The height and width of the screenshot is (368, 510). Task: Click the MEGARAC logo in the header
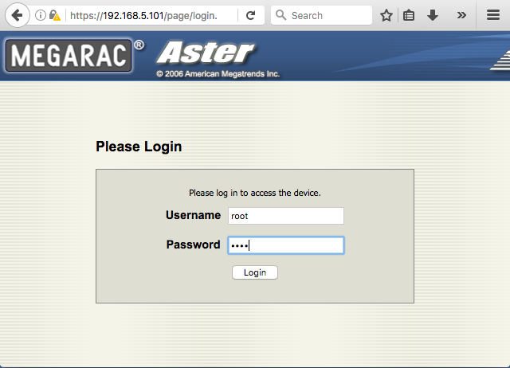pos(69,56)
